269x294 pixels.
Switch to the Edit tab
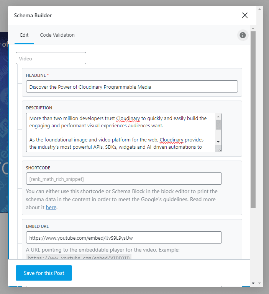24,35
